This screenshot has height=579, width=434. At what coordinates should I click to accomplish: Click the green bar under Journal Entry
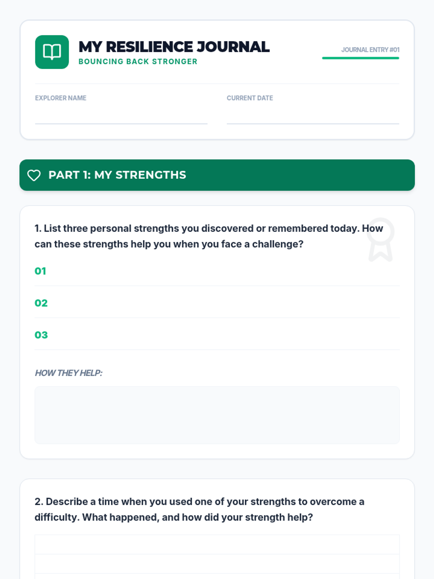[361, 58]
